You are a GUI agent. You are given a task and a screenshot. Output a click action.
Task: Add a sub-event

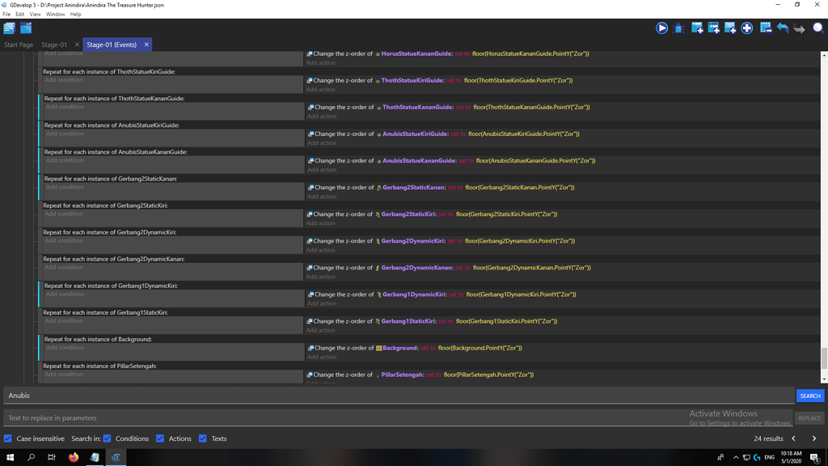pos(715,28)
